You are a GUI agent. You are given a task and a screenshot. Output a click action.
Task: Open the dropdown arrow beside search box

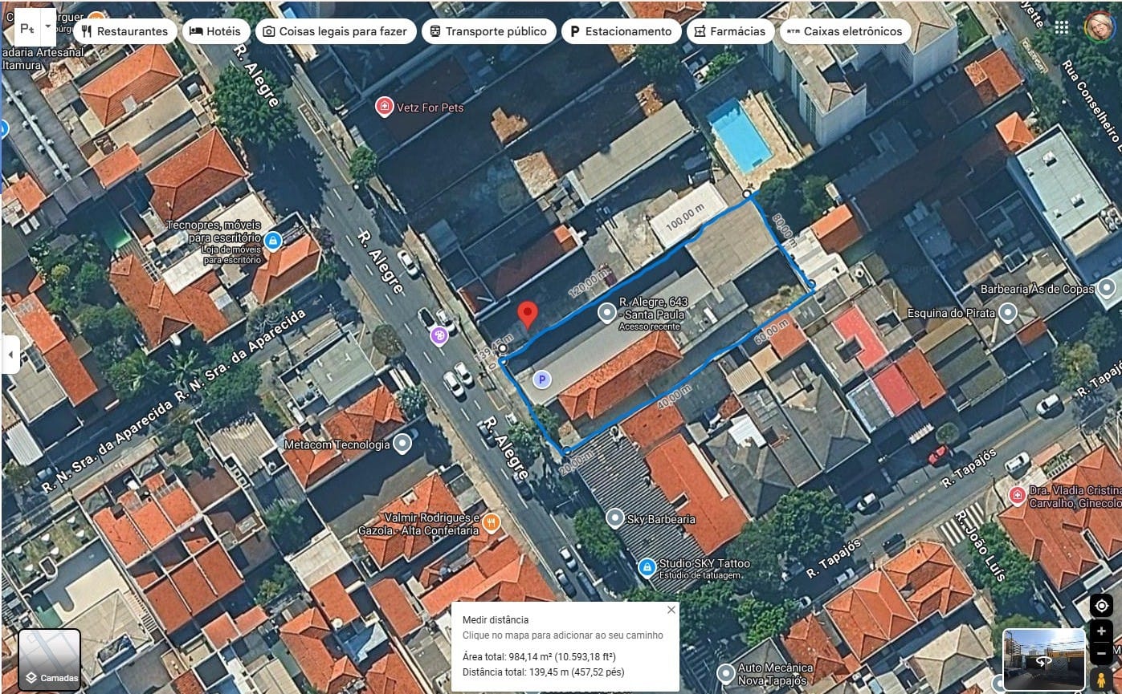(48, 26)
